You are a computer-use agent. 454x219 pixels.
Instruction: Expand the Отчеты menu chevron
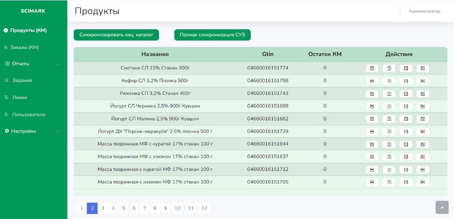58,64
